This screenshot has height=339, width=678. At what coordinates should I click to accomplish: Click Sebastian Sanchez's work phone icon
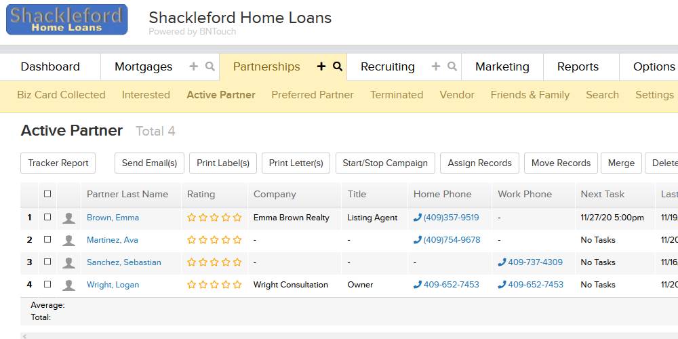(502, 262)
